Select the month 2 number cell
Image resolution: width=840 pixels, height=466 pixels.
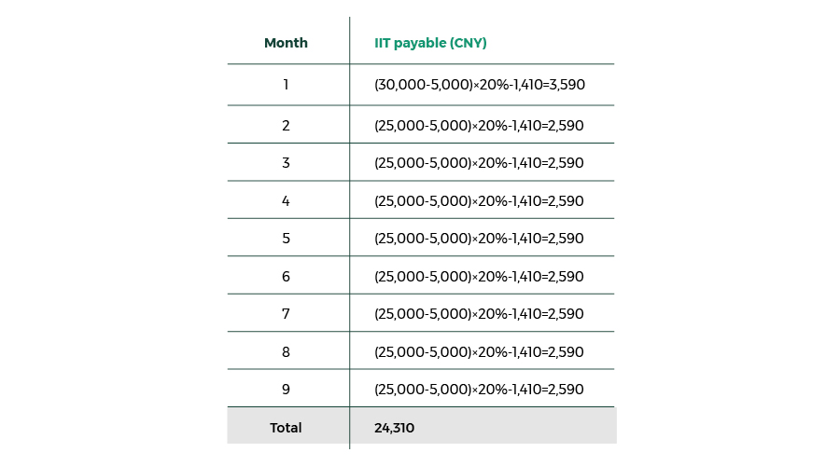[x=286, y=125]
